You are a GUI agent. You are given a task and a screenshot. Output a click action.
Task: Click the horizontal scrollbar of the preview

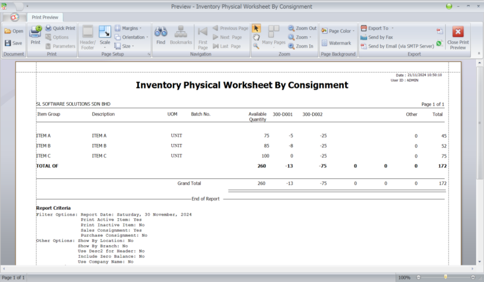click(x=238, y=270)
